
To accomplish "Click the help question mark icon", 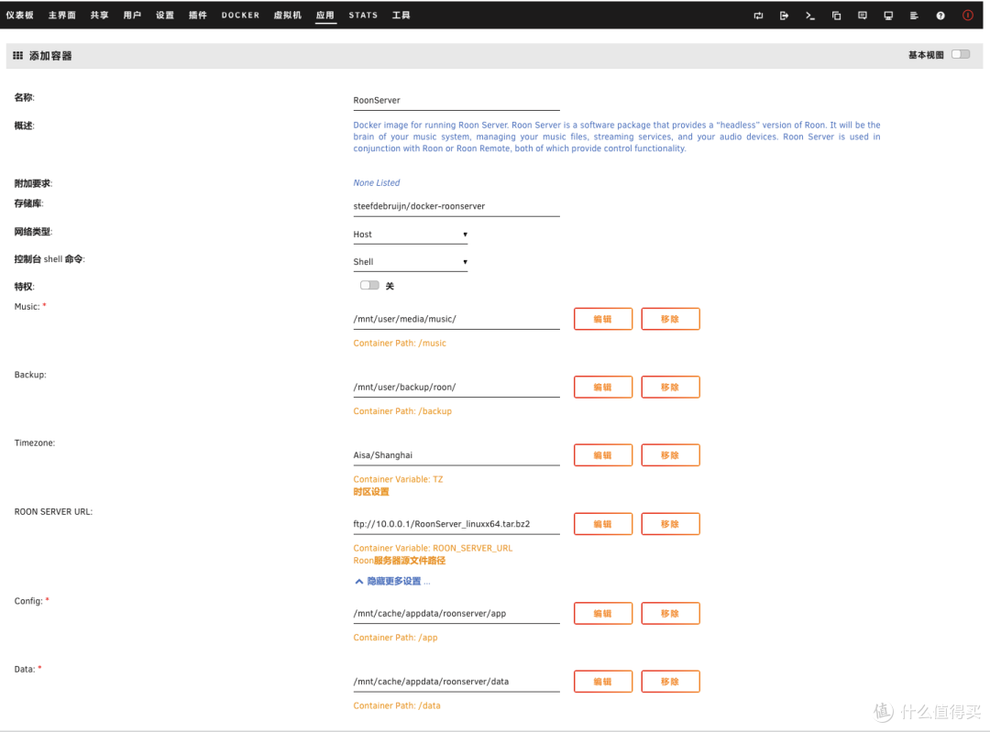I will 940,16.
